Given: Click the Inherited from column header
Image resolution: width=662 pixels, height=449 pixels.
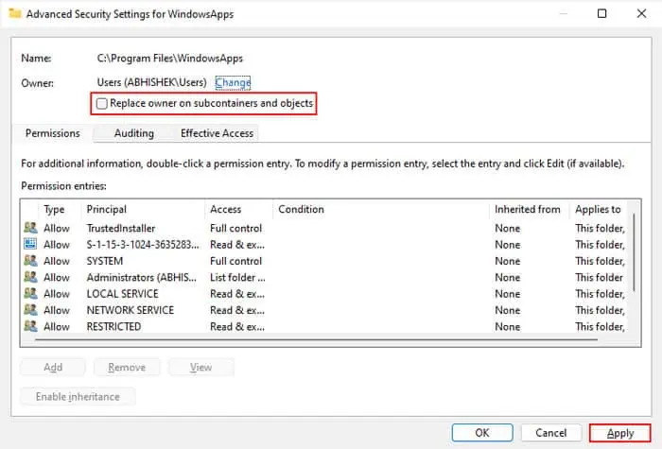Looking at the screenshot, I should pyautogui.click(x=528, y=209).
